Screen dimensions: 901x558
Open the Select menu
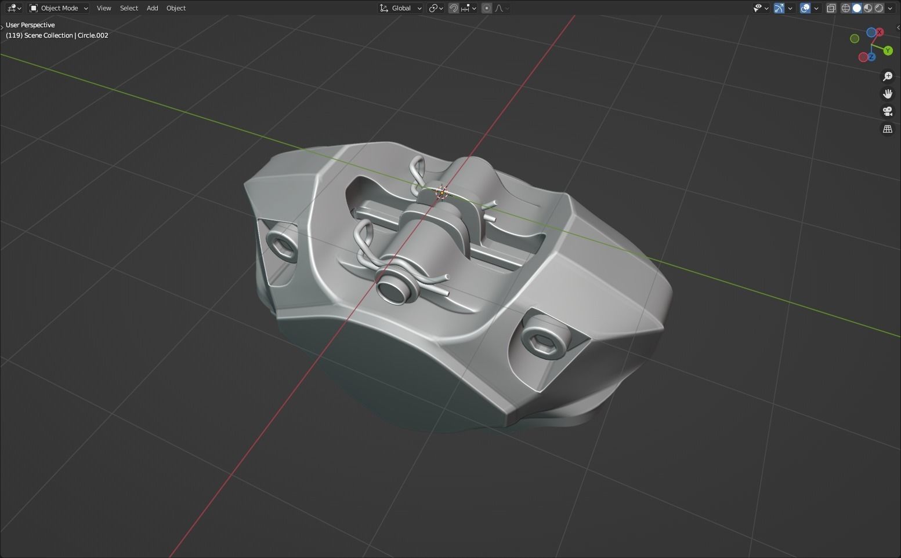[129, 8]
